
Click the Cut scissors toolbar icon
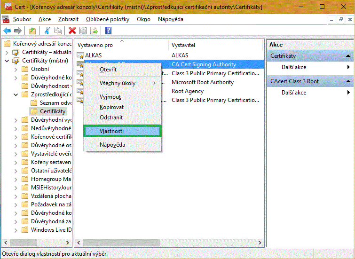pyautogui.click(x=47, y=31)
